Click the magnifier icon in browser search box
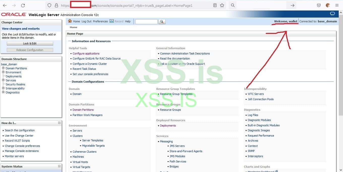The image size is (343, 172). click(233, 5)
